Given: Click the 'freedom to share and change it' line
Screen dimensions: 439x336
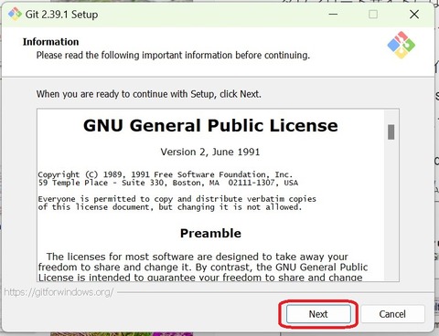Looking at the screenshot, I should [x=203, y=268].
